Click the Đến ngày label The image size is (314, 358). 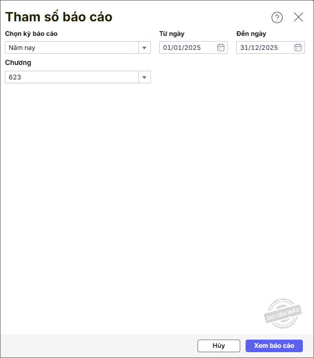[x=251, y=34]
